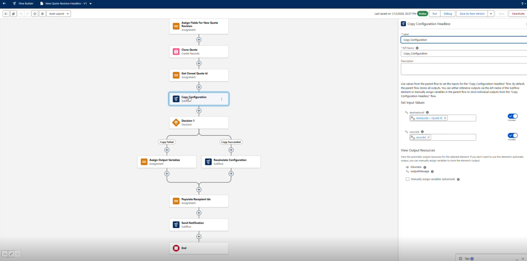
Task: Click the circle-slash toolbar icon
Action: coord(35,14)
